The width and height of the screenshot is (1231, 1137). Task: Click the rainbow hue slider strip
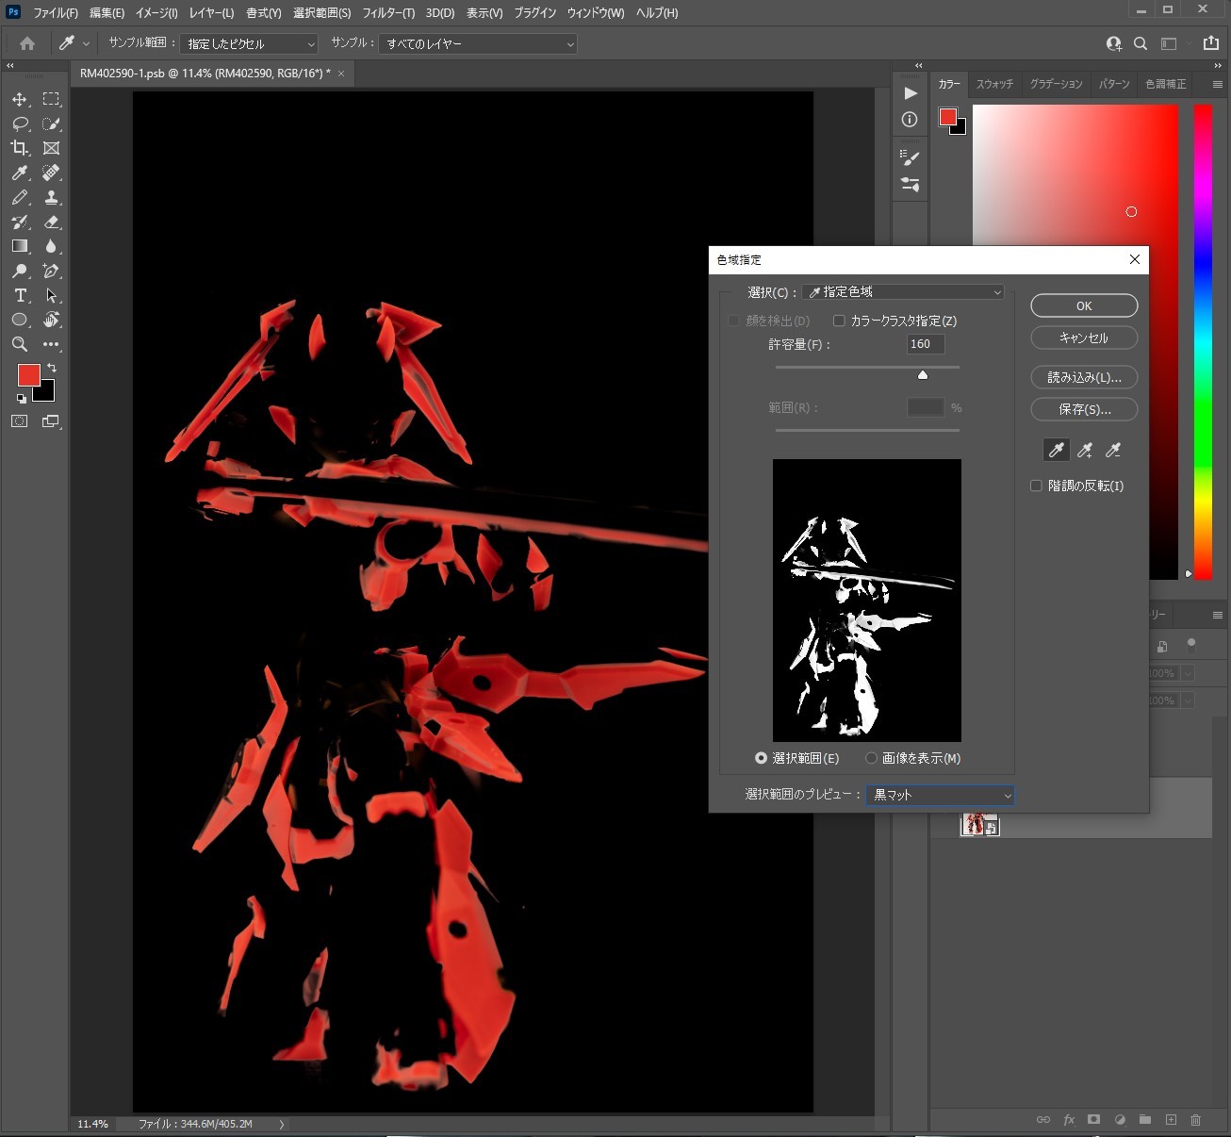click(x=1203, y=341)
